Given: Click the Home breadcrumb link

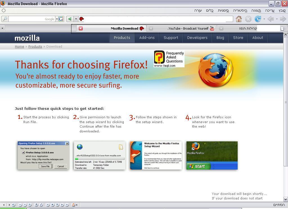Looking at the screenshot, I should [x=19, y=46].
